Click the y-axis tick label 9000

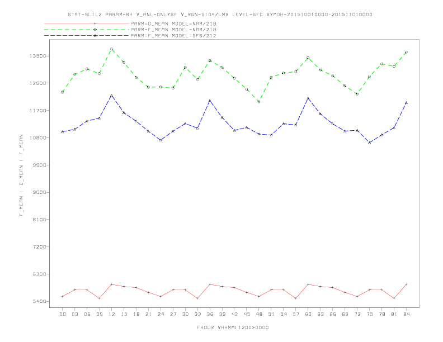point(40,192)
